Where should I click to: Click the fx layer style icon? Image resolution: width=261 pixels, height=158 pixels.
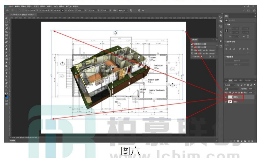tap(234, 141)
